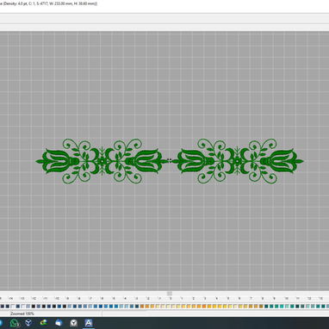The image size is (329, 329).
Task: Open the blue cube taskbar icon beside WhatsApp
Action: (x=28, y=323)
